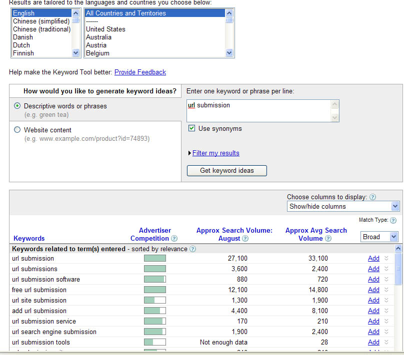
Task: Click Get keyword ideas button
Action: coord(226,171)
